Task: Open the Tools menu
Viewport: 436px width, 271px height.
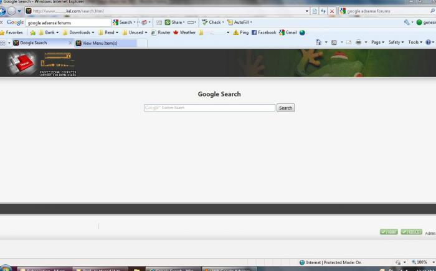Action: [x=415, y=42]
